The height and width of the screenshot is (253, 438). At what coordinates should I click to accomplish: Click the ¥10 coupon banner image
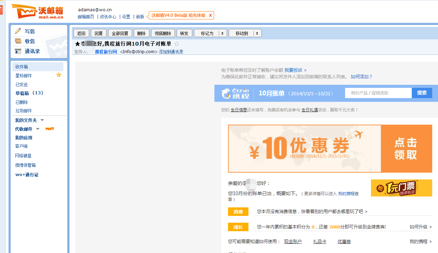305,148
